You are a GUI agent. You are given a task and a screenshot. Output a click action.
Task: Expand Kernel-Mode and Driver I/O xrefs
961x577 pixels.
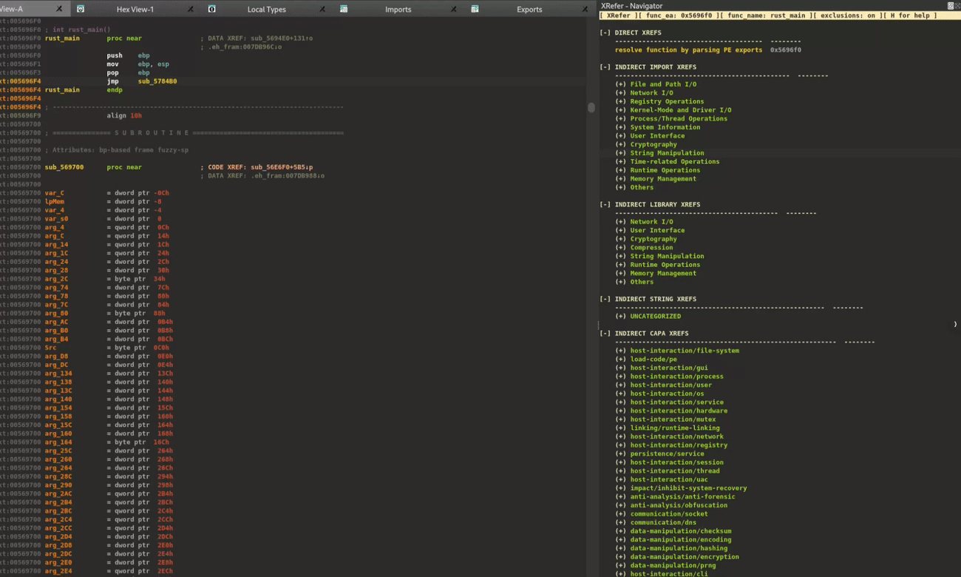621,110
